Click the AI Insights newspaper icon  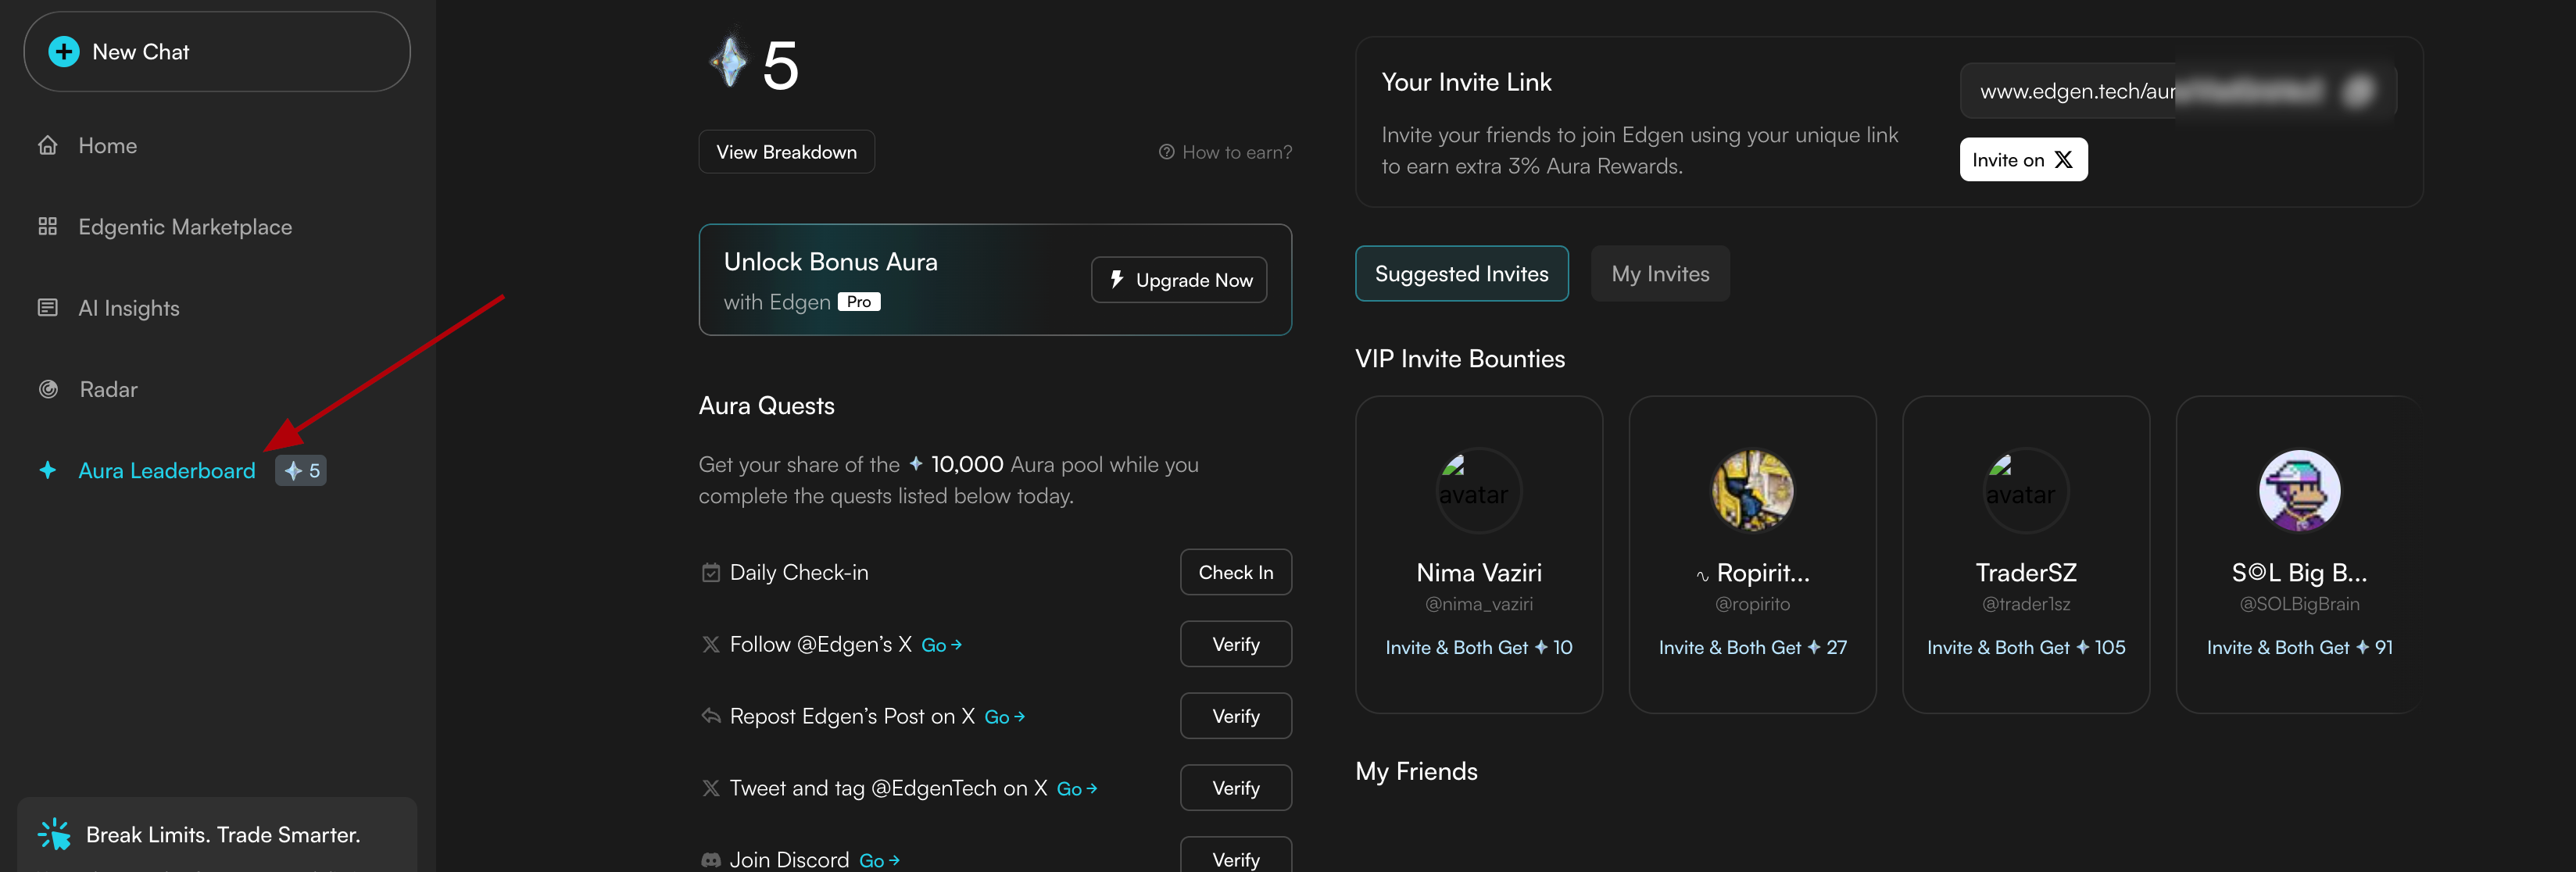47,308
